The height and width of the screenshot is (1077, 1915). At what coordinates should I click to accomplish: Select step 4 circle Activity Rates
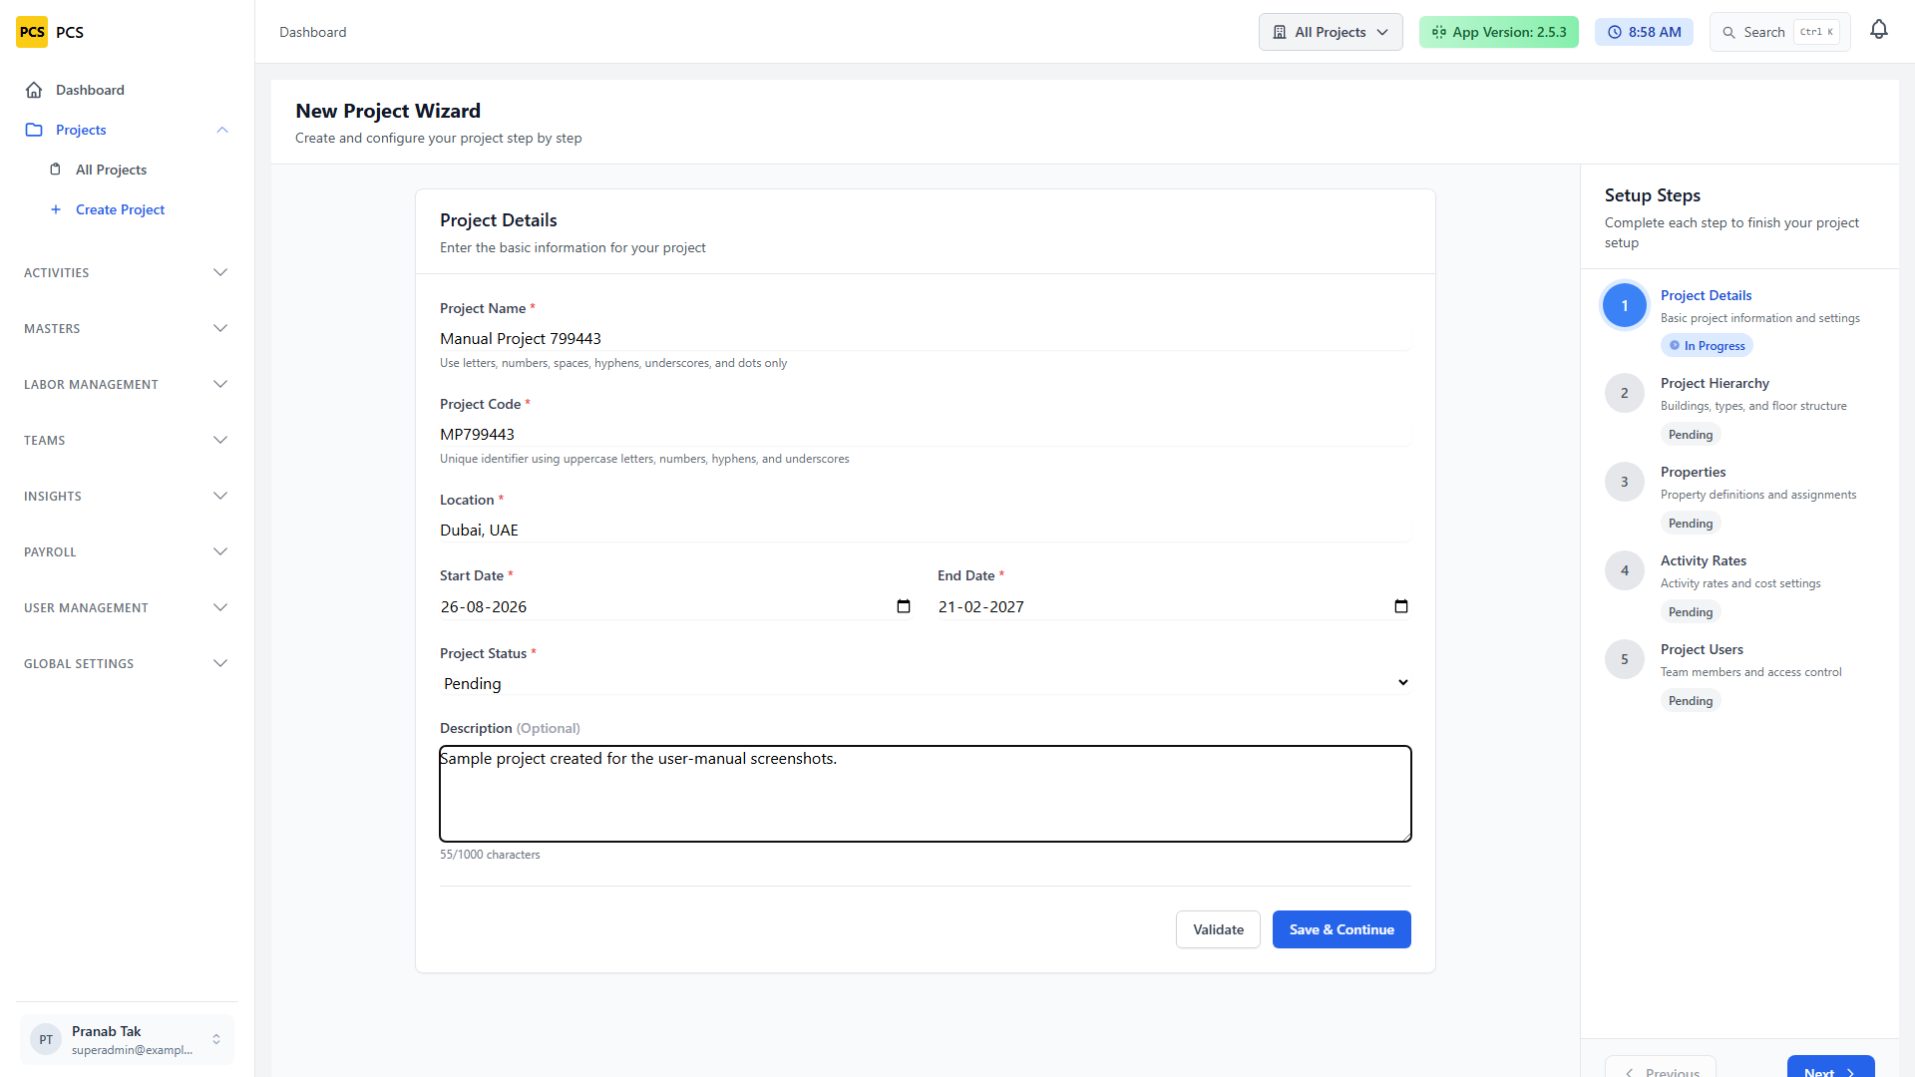pyautogui.click(x=1625, y=570)
